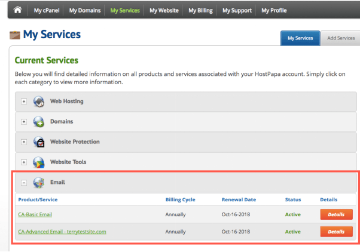Switch to the Add Services tab

[341, 38]
